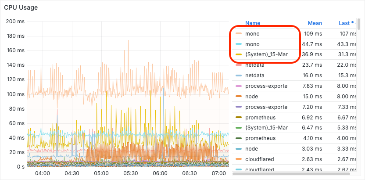Click the orange swatch of cloudflared 2.63 ms
Screen dimensions: 365x180
238,159
